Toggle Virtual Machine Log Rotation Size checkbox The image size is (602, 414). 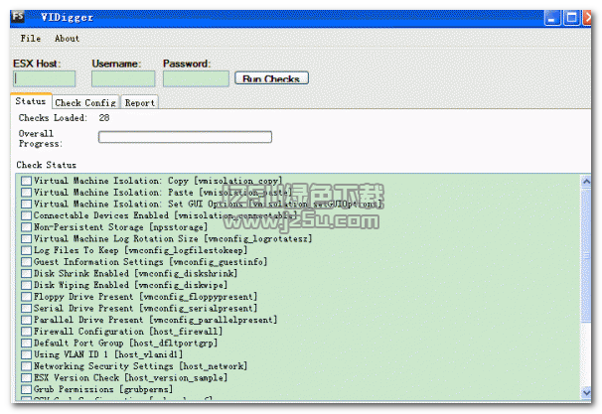tap(26, 238)
